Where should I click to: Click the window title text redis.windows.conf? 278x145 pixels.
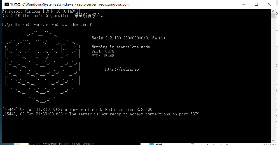(x=114, y=4)
